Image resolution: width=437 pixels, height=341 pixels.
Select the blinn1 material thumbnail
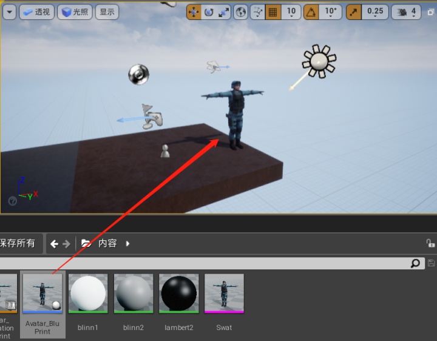click(88, 293)
